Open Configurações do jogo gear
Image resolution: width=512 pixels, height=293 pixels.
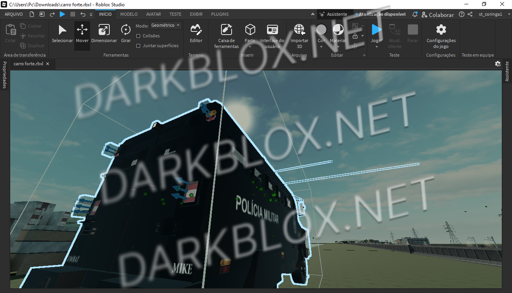tap(441, 36)
